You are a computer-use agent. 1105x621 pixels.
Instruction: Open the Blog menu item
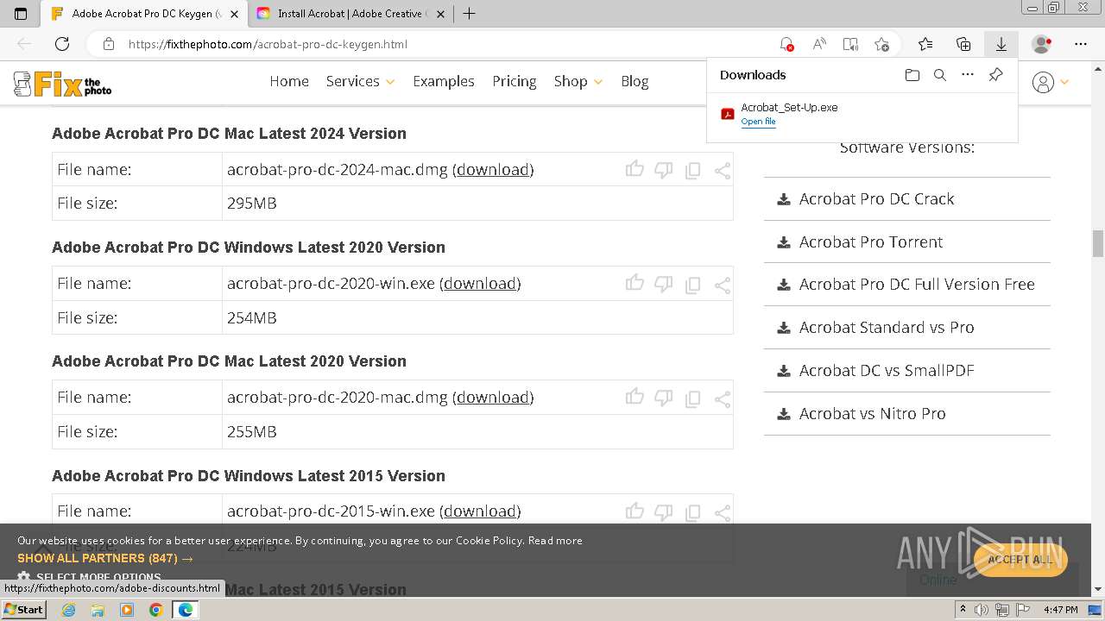click(x=635, y=81)
